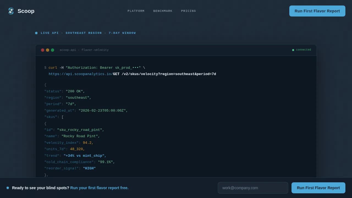Click the bottom bar blue dot icon
352x198 pixels.
(8, 188)
